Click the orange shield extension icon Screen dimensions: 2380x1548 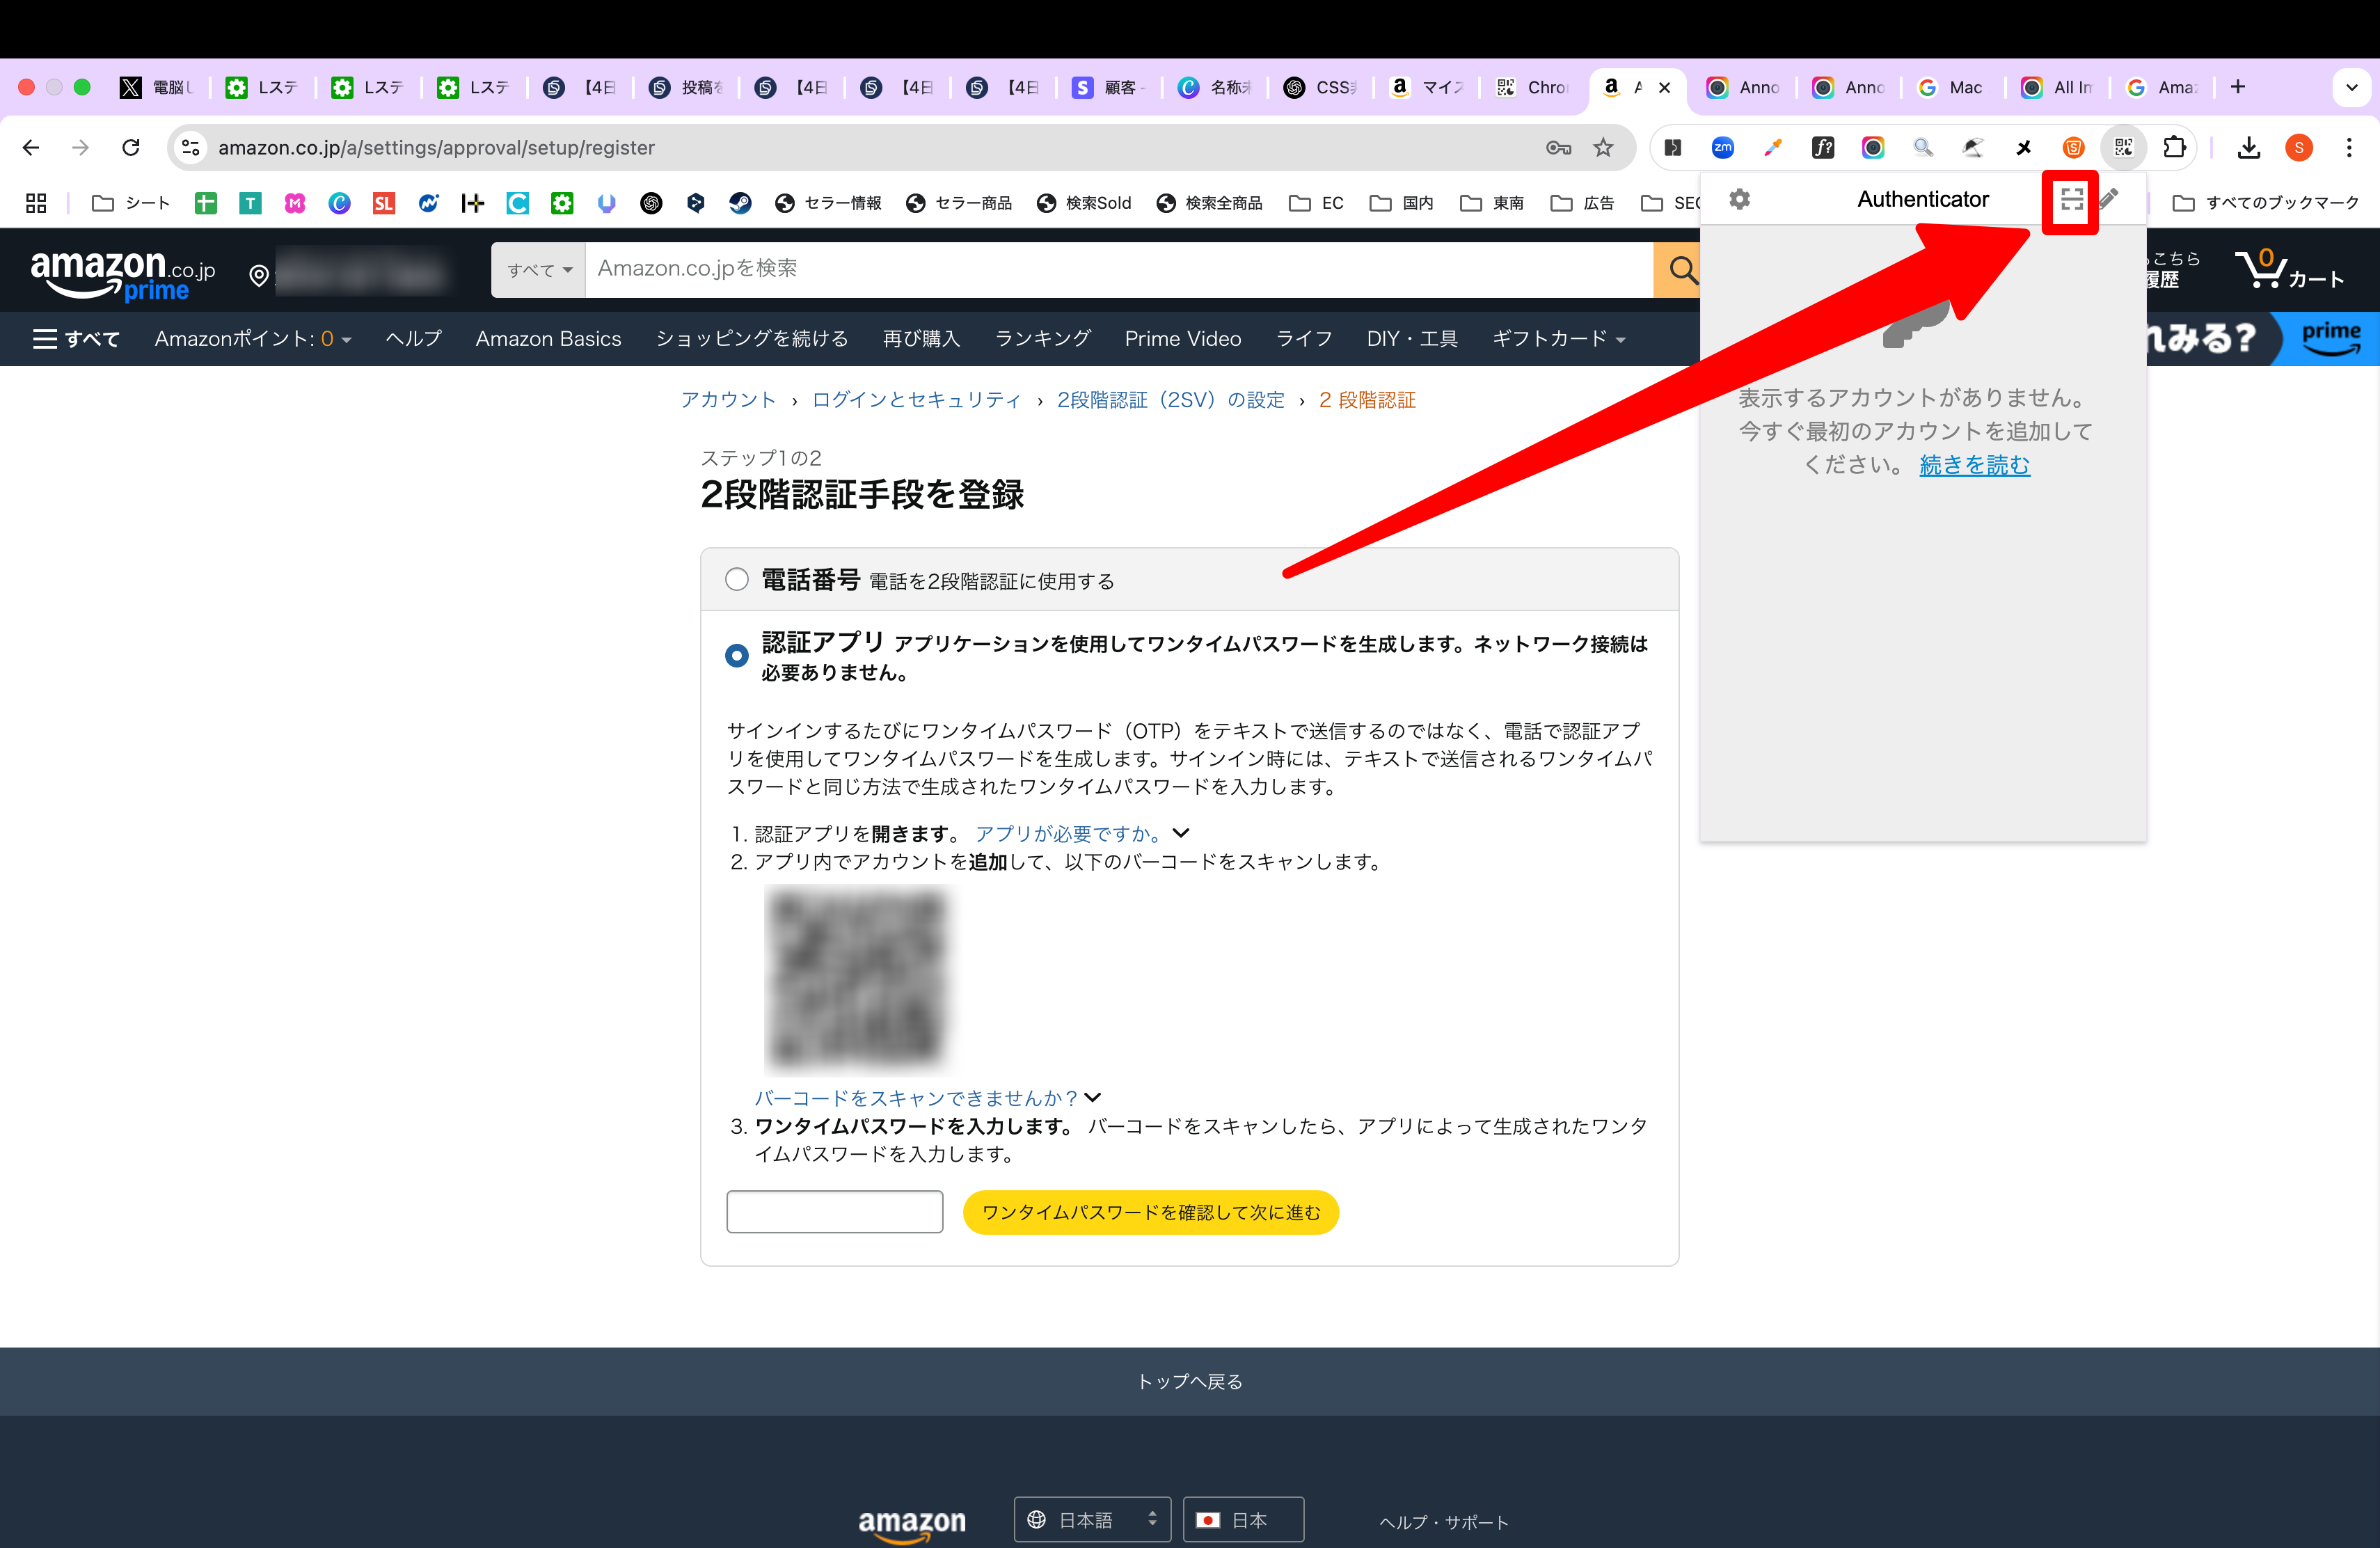click(x=2073, y=148)
